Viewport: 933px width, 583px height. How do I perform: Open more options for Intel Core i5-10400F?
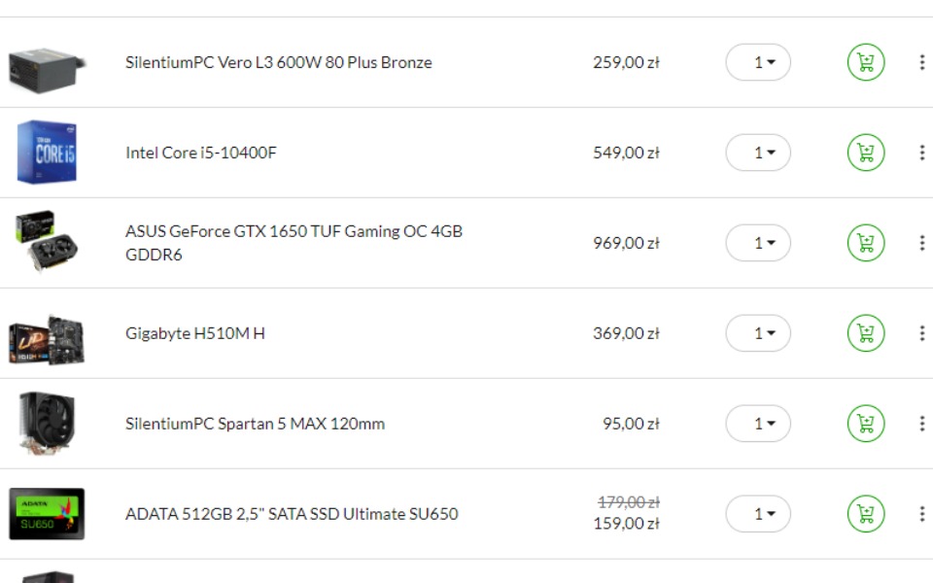click(x=921, y=153)
